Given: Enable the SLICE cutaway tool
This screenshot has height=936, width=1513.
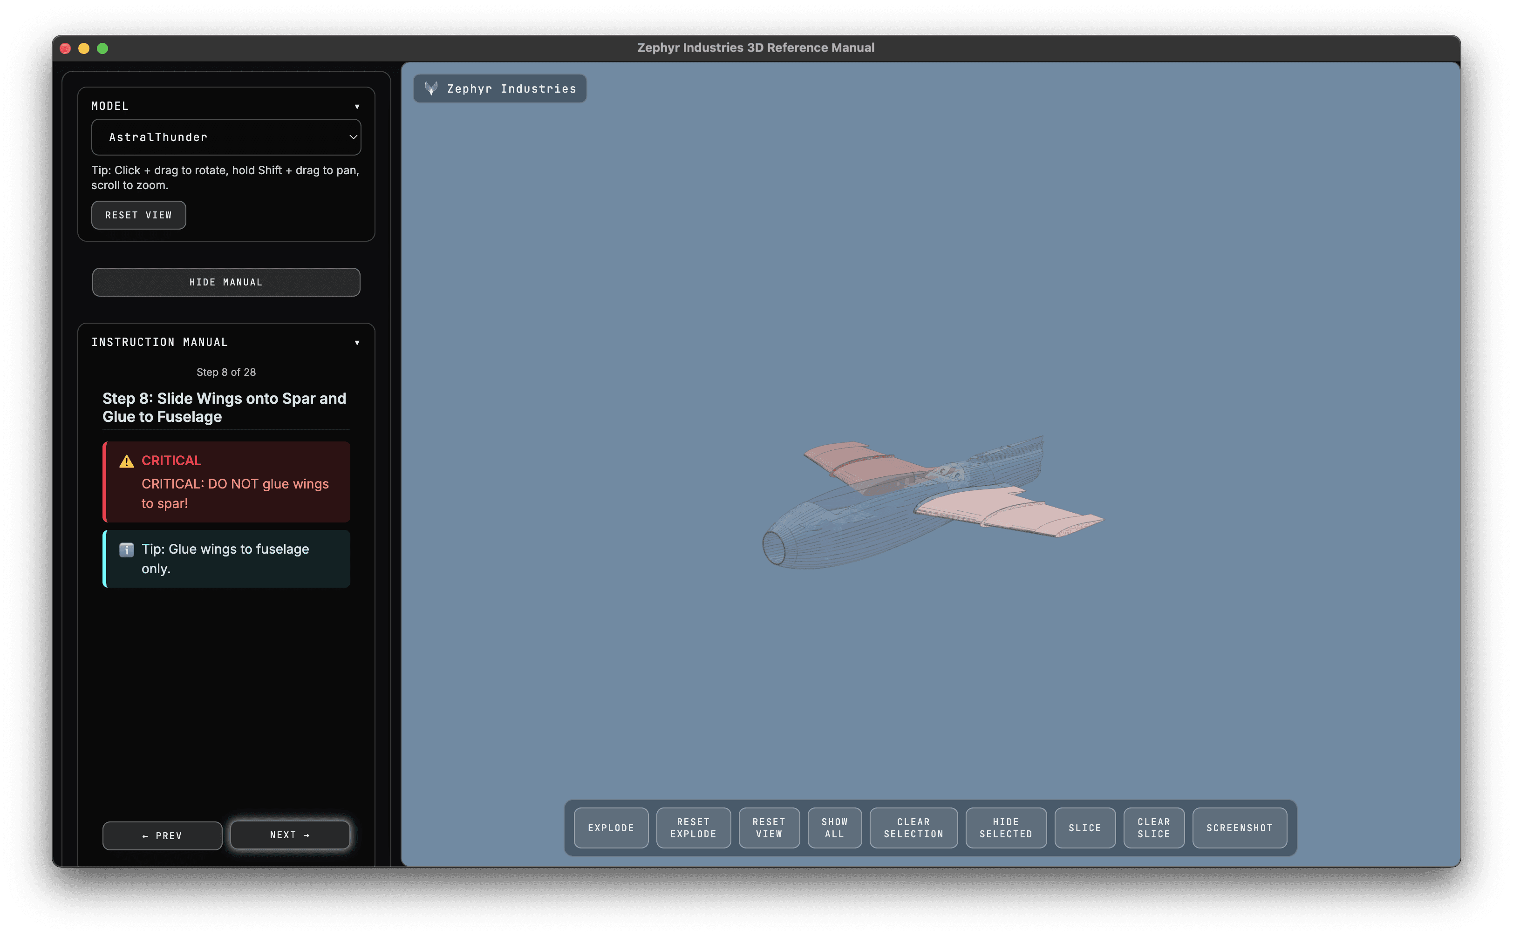Looking at the screenshot, I should click(1084, 827).
